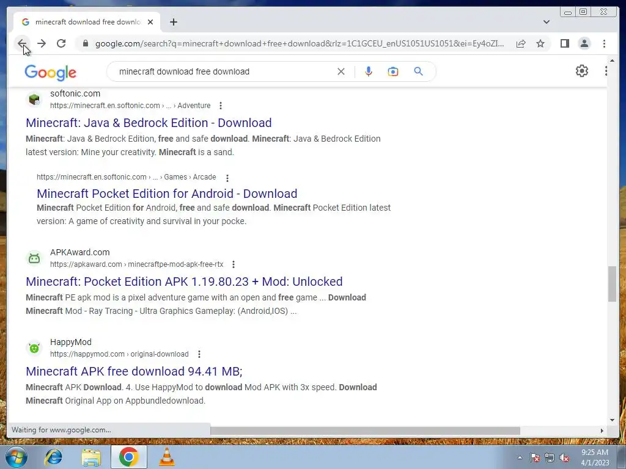Click the network tray icon
This screenshot has width=626, height=469.
(x=550, y=458)
